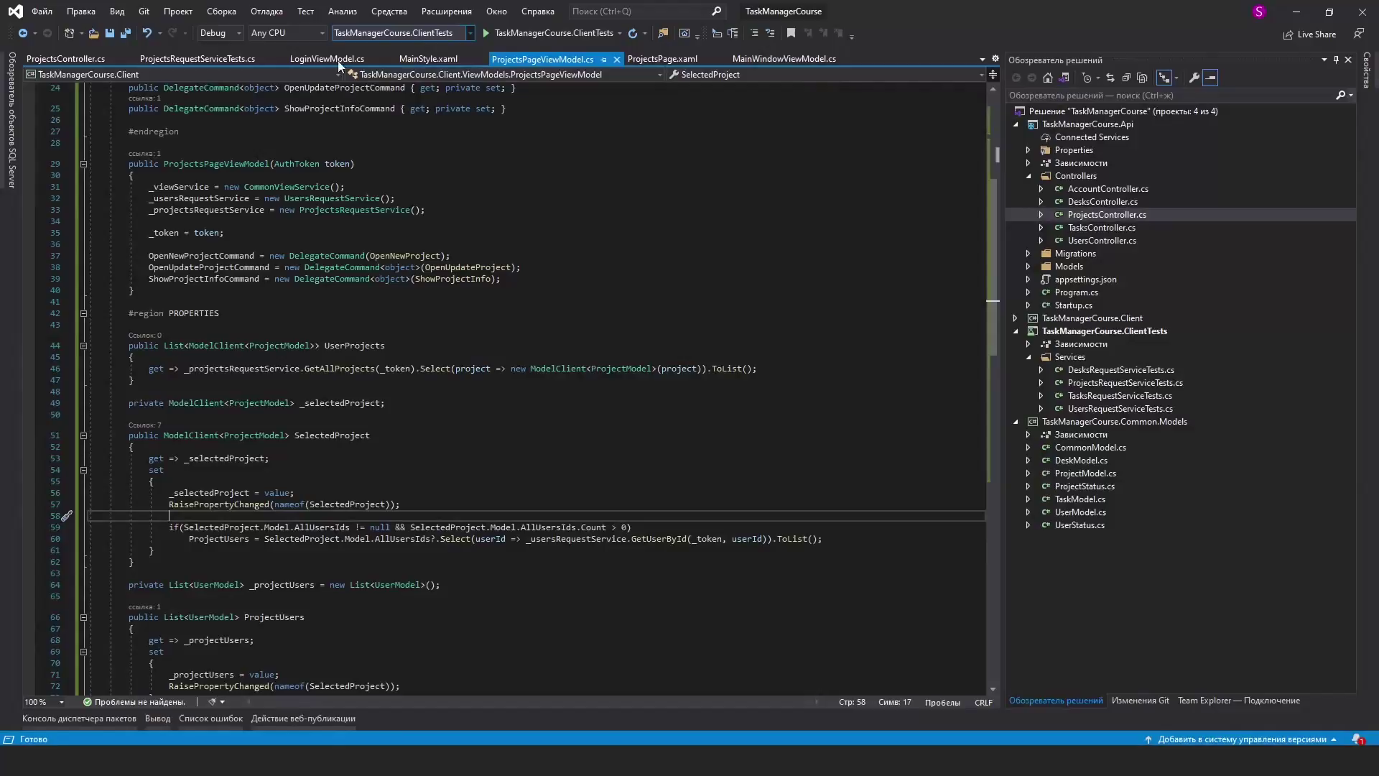Toggle auto-hide pin of Solution Explorer panel

click(1336, 60)
